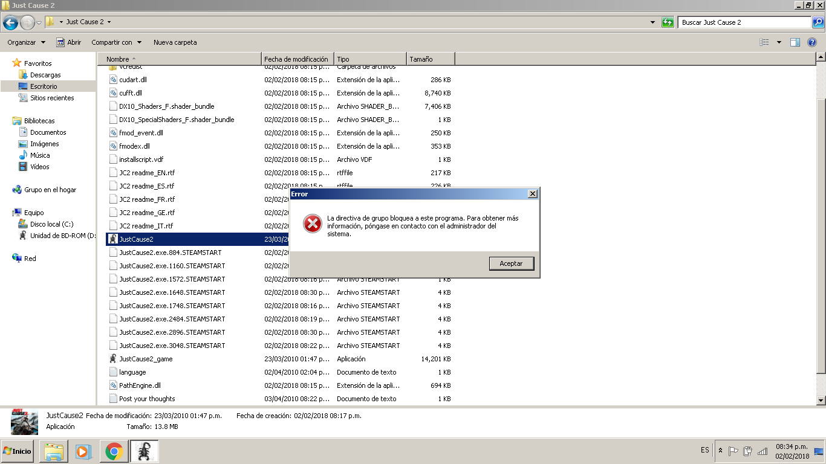Select Descargas in Favoritos
Screen dimensions: 826x464
[45, 75]
